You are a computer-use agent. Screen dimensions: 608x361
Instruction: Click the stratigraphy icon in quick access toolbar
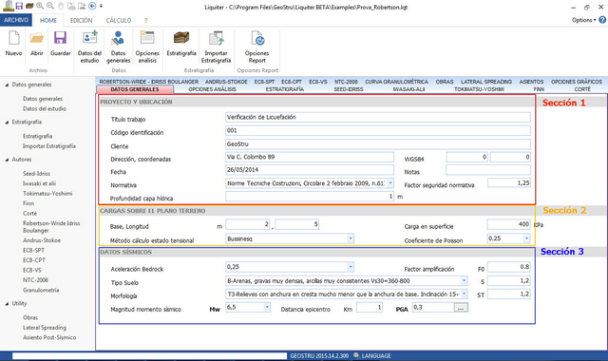[x=29, y=6]
